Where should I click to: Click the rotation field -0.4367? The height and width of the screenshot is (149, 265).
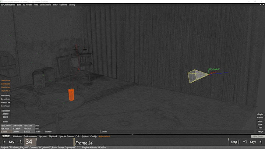tap(29, 128)
